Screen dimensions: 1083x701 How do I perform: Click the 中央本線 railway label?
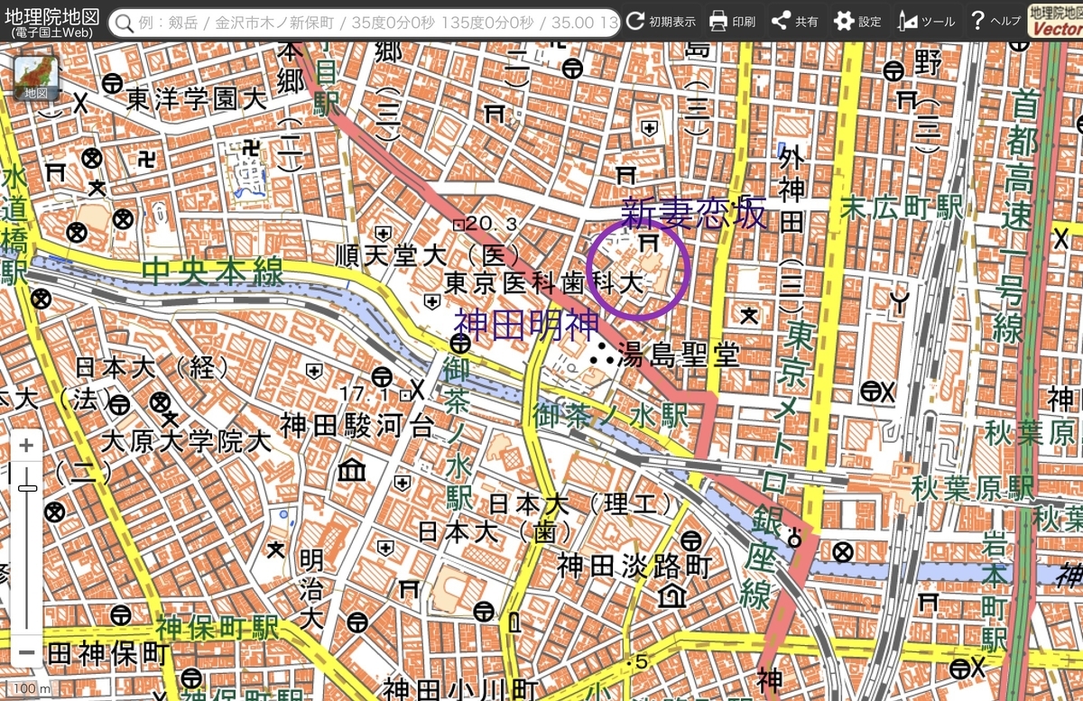coord(213,270)
